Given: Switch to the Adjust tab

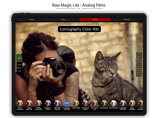Looking at the screenshot, I should click(x=32, y=19).
